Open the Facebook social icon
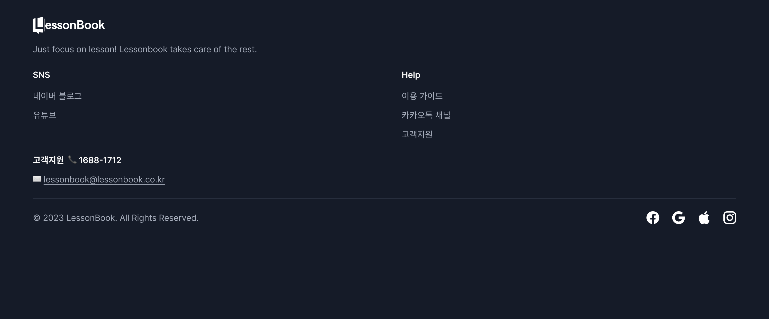 point(653,218)
